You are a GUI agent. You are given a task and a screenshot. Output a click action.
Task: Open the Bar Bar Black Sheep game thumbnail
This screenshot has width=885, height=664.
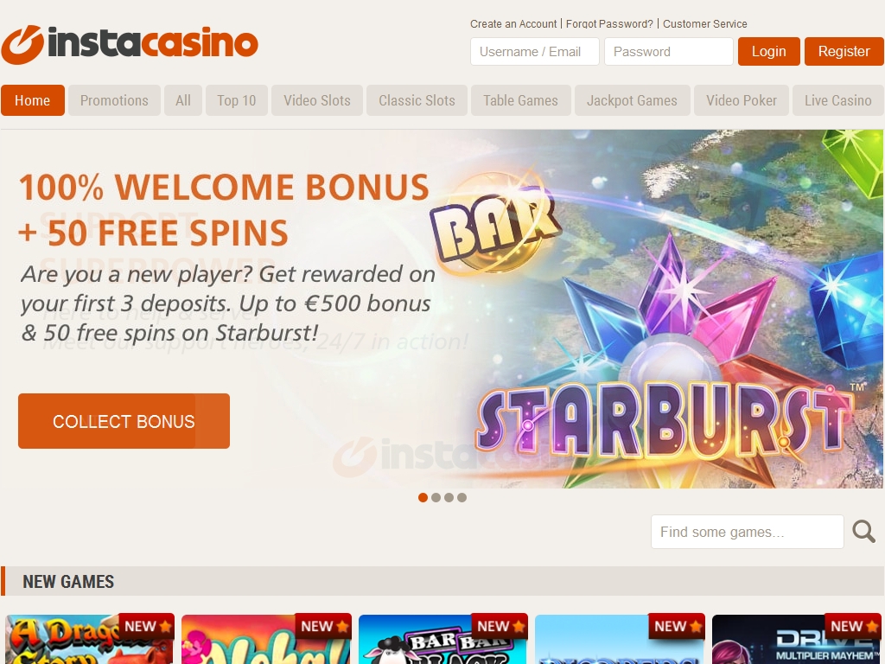pyautogui.click(x=443, y=639)
